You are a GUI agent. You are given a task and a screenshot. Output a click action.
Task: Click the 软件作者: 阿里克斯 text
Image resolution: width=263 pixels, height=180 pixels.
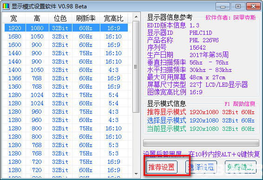(230, 18)
